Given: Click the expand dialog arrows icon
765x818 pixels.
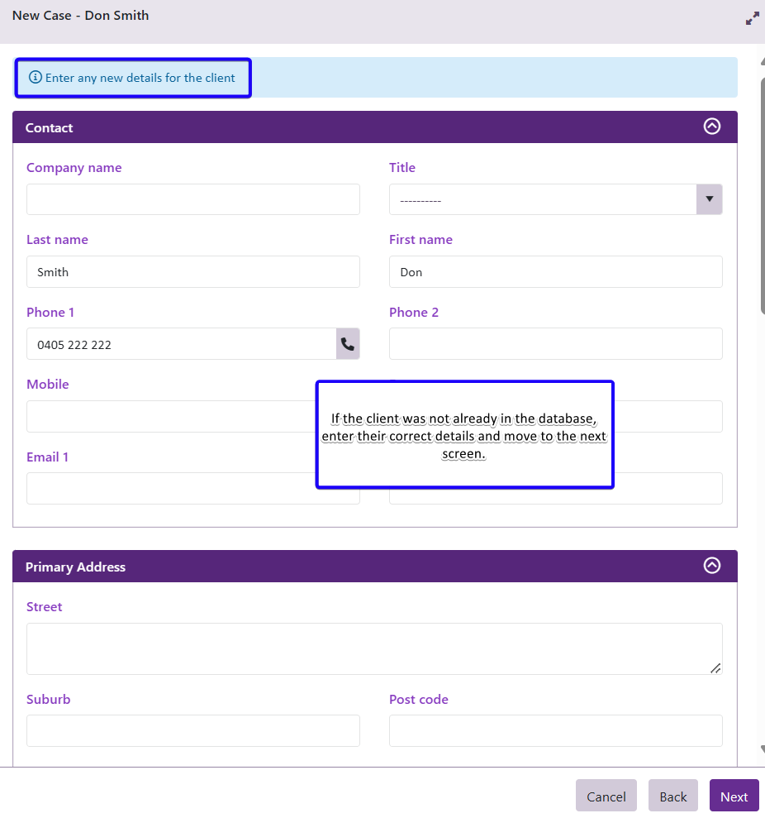Looking at the screenshot, I should (752, 18).
